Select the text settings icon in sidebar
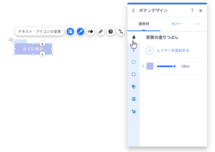Image resolution: width=215 pixels, height=152 pixels. click(134, 50)
